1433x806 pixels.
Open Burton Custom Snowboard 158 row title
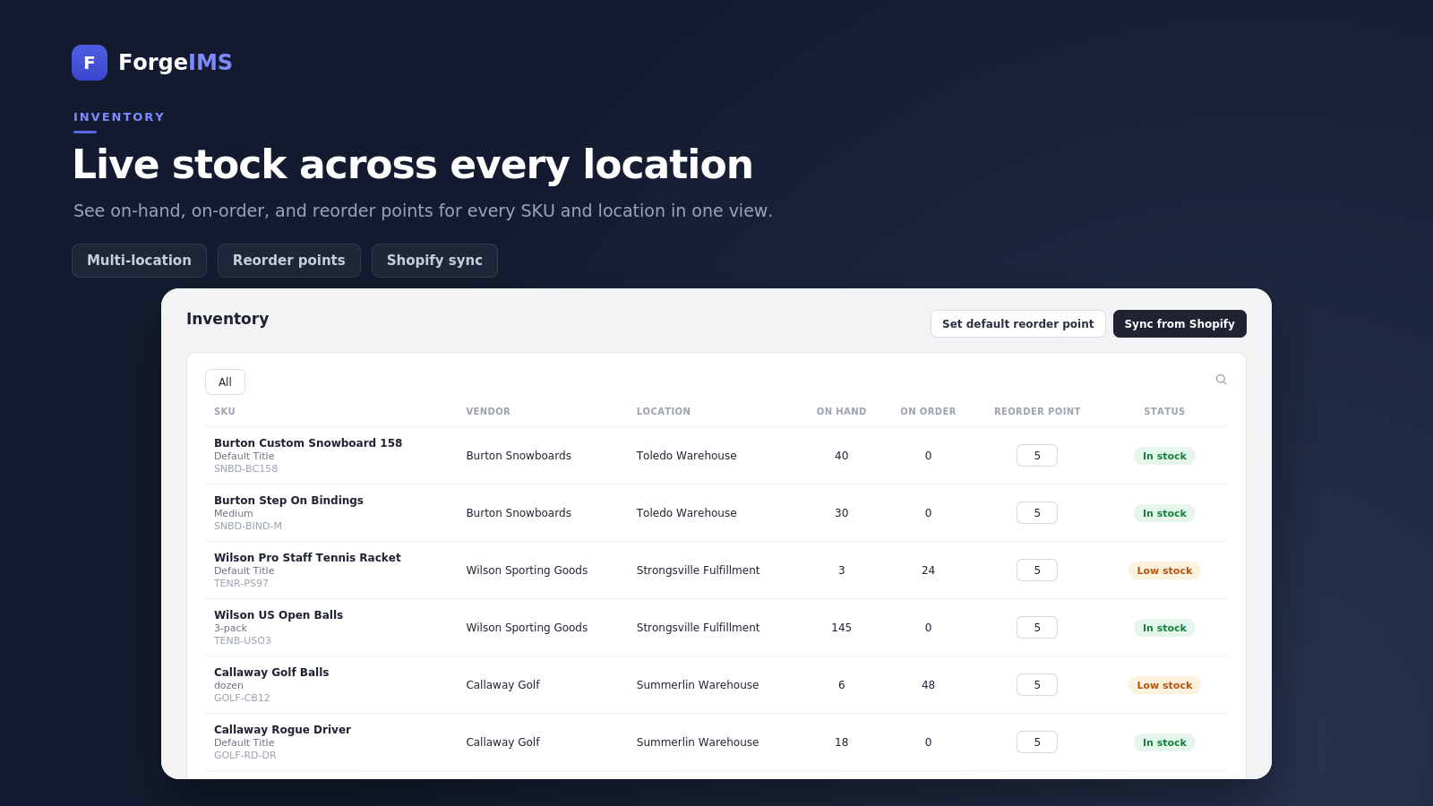click(x=308, y=443)
